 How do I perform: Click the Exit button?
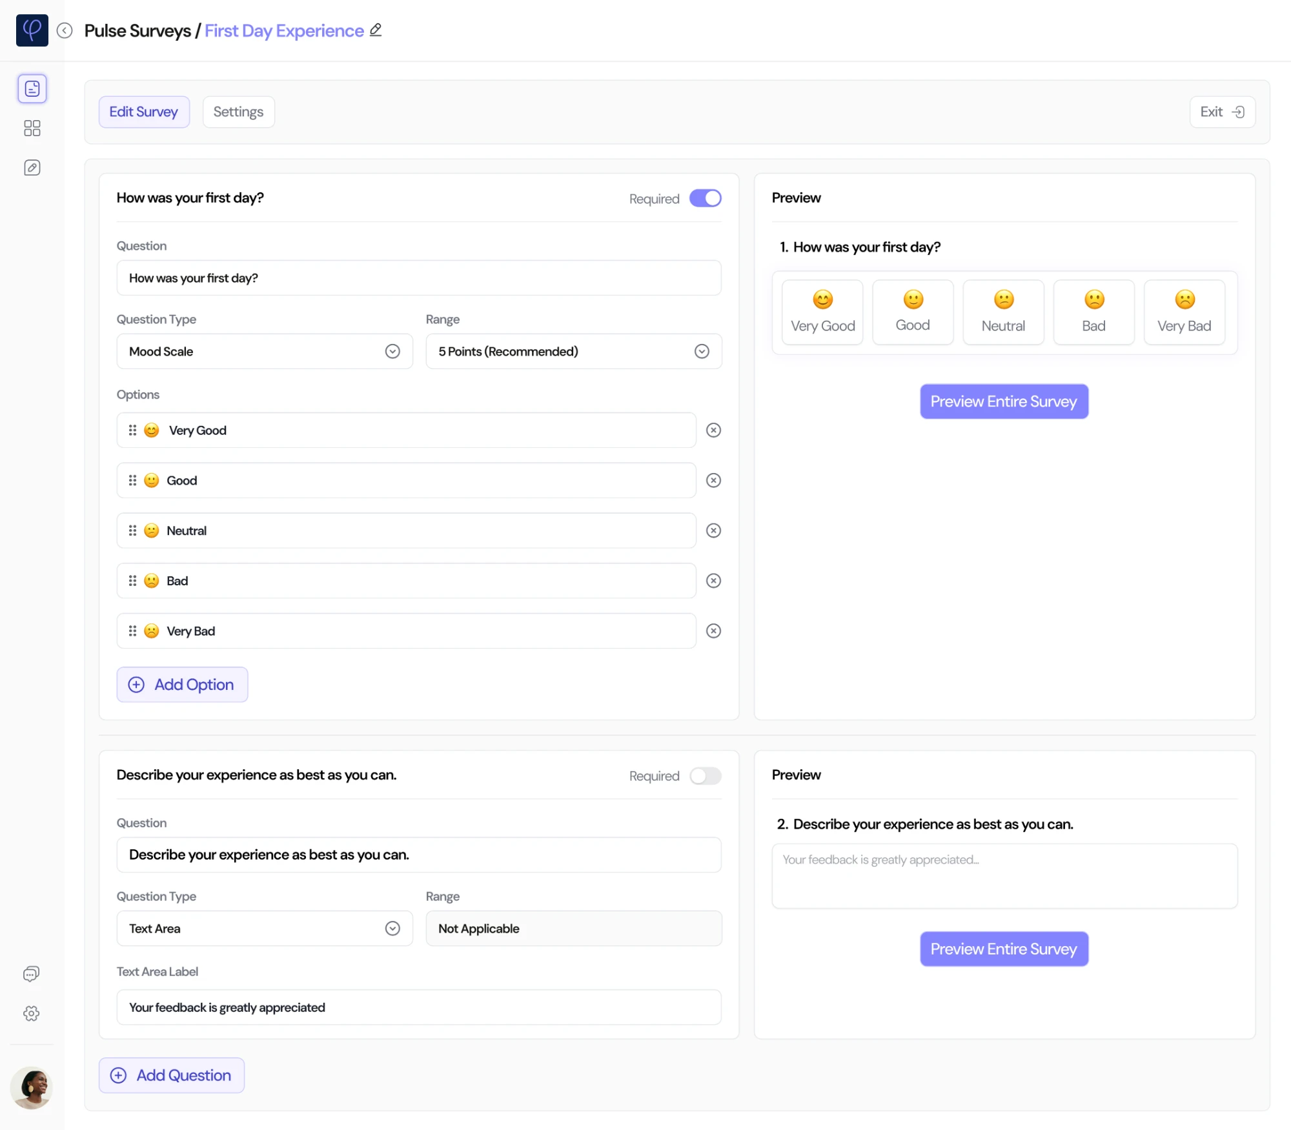click(x=1222, y=112)
